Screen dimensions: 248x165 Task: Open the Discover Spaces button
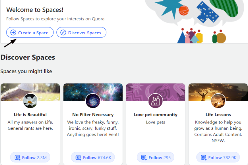point(81,32)
